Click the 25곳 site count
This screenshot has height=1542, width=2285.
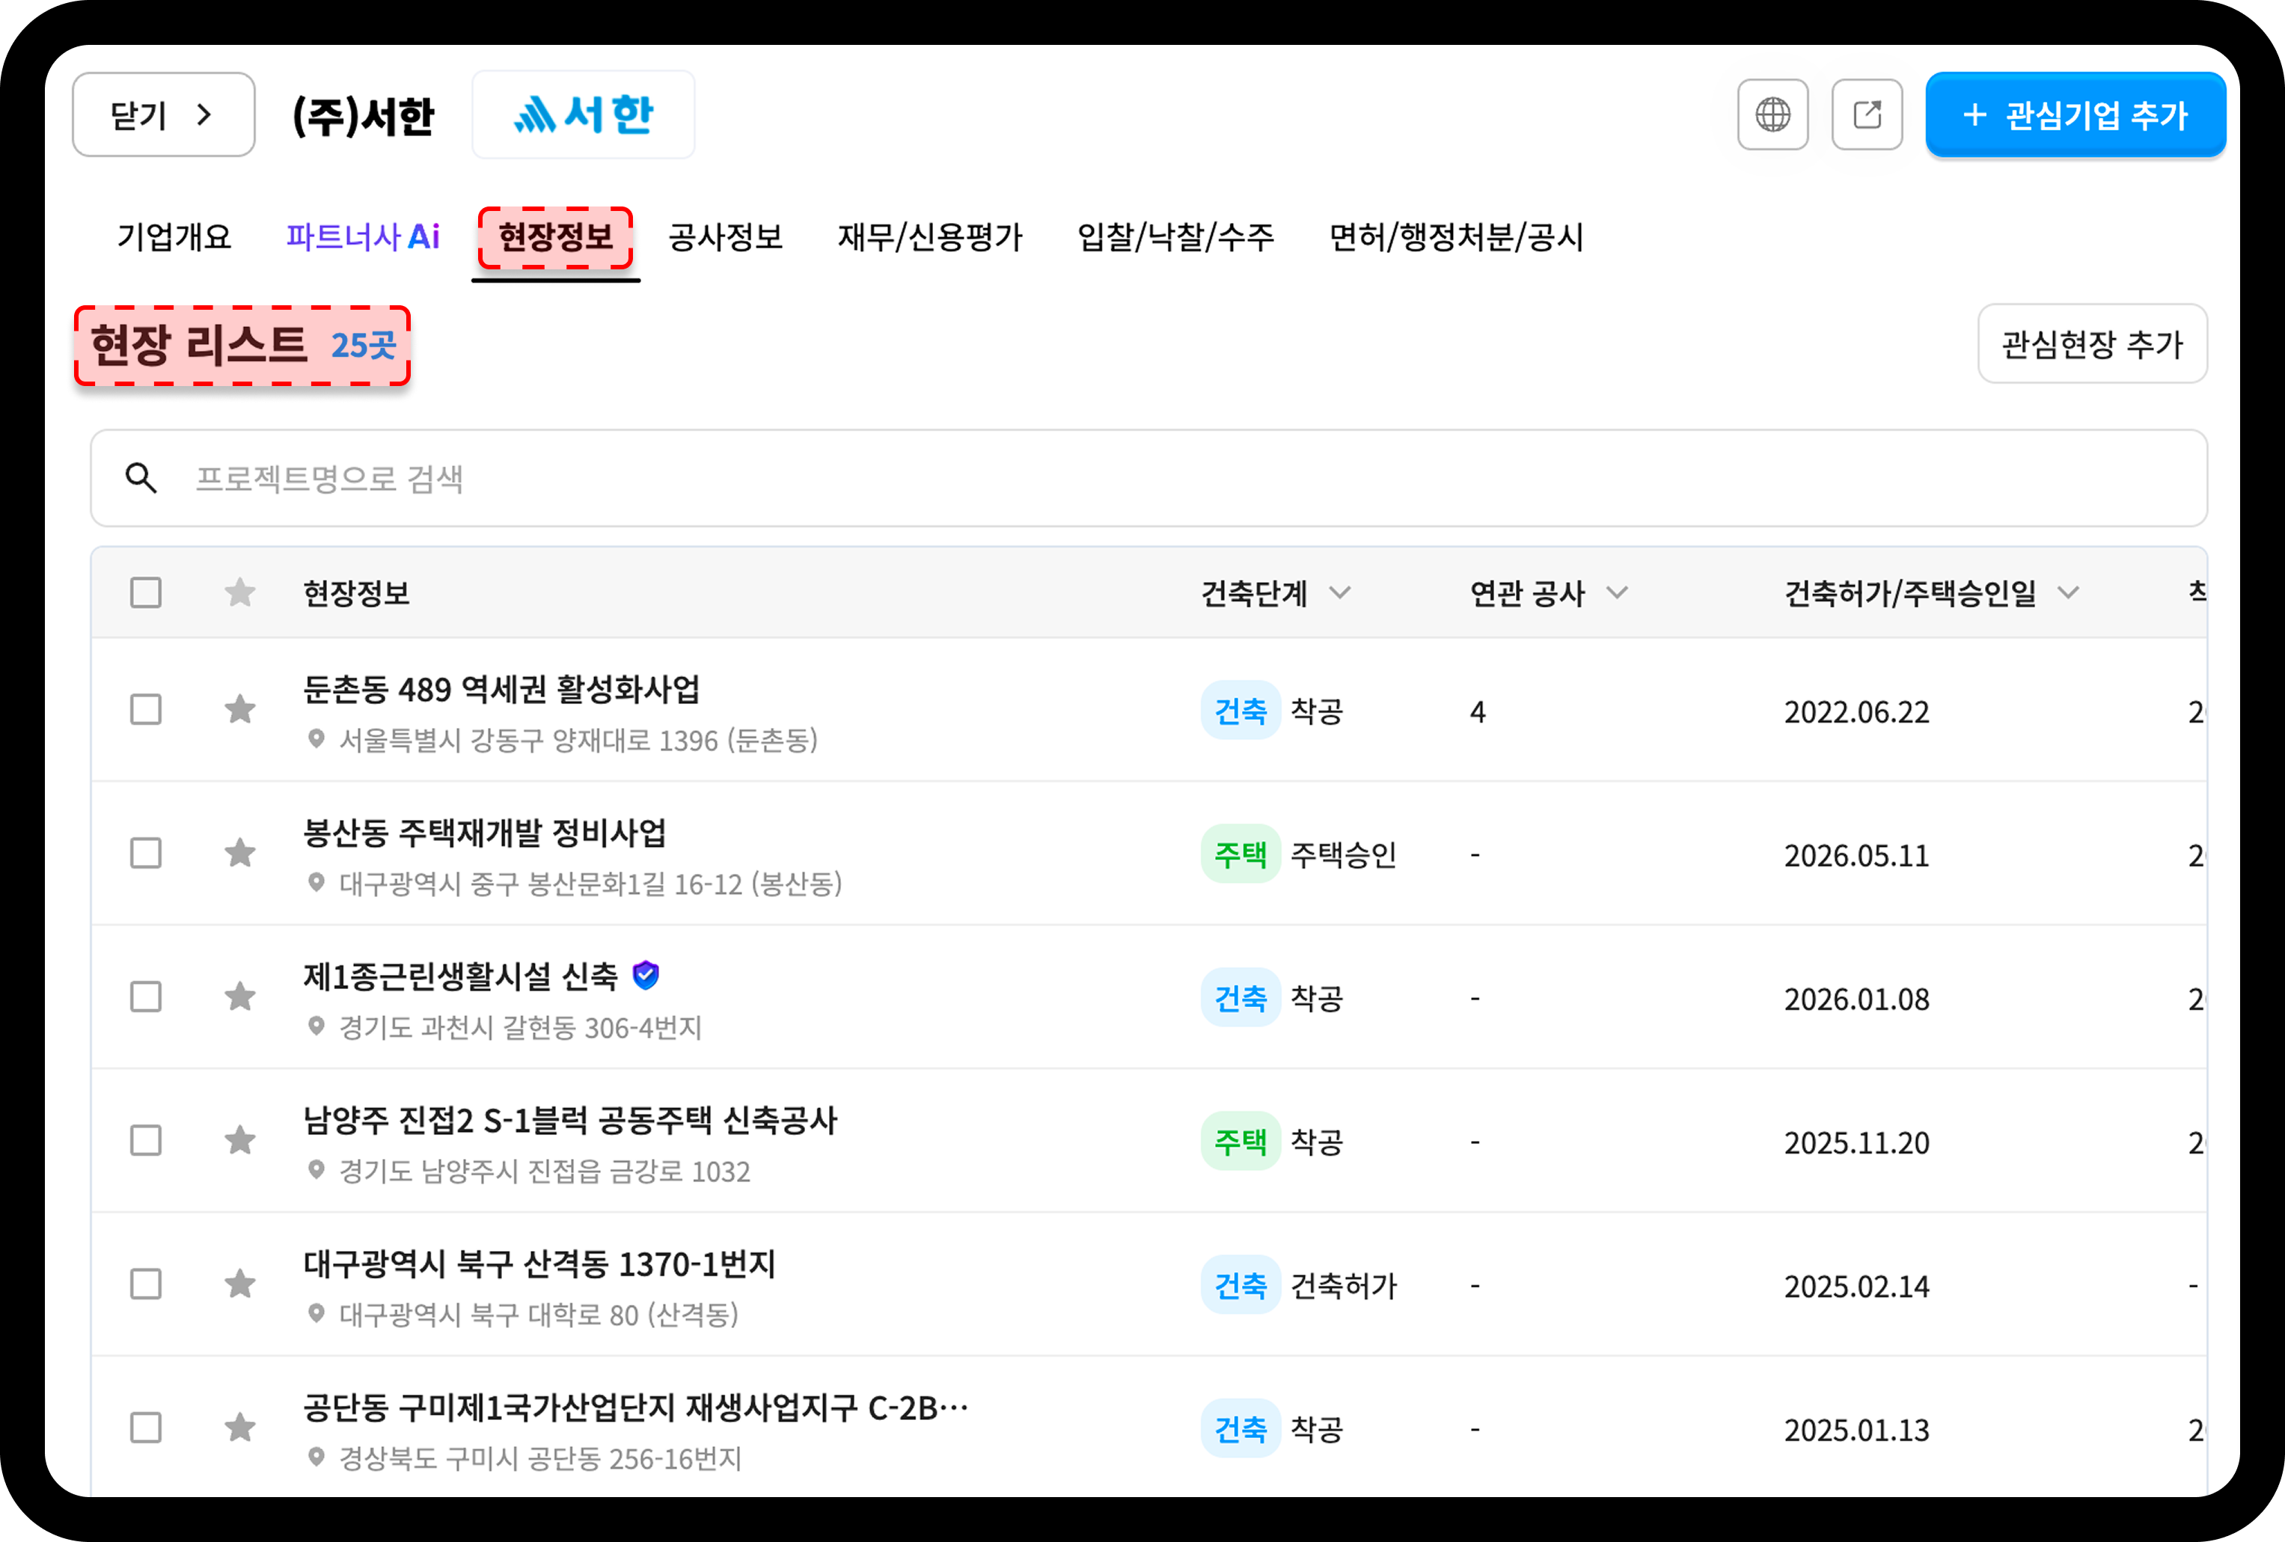pyautogui.click(x=363, y=345)
